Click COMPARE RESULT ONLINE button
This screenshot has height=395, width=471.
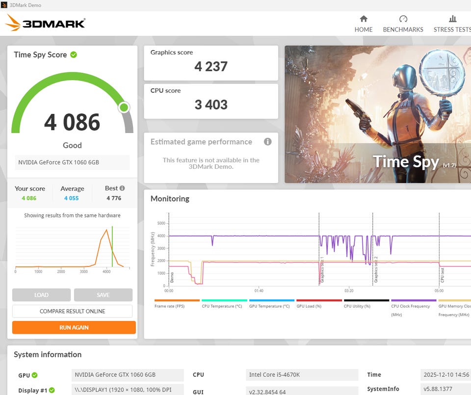[x=73, y=311]
